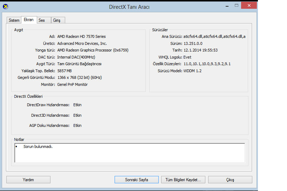The height and width of the screenshot is (191, 287).
Task: Click the 'DirectX Tanı Aracı' window title
Action: coord(129,7)
